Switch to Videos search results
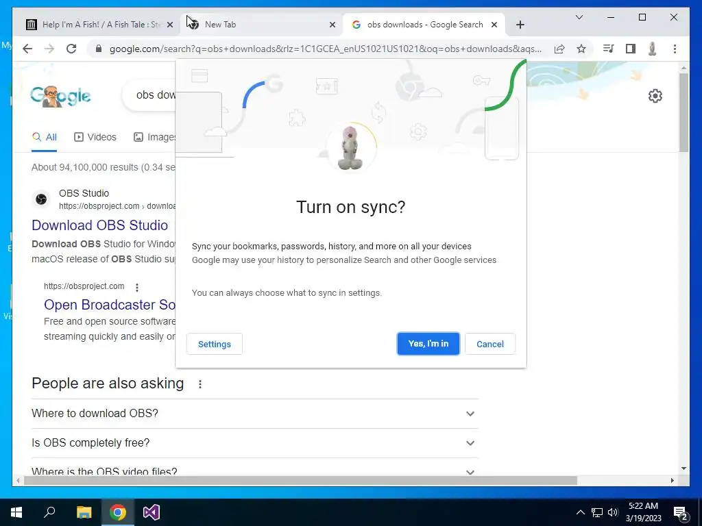Screen dimensions: 702x526 [x=95, y=137]
